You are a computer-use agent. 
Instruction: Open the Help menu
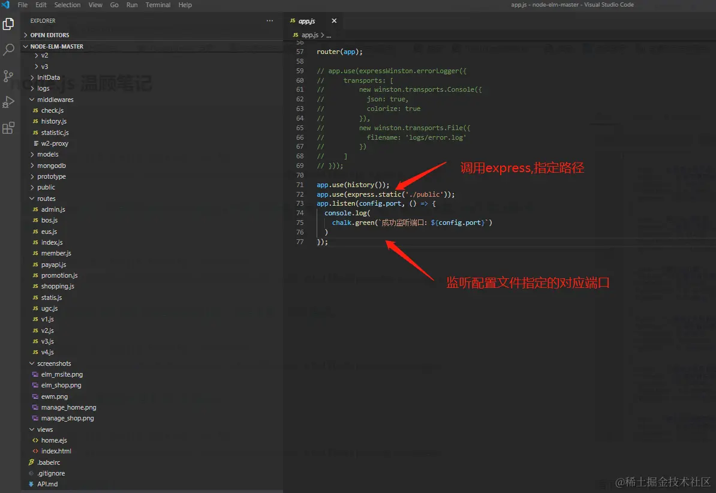185,5
